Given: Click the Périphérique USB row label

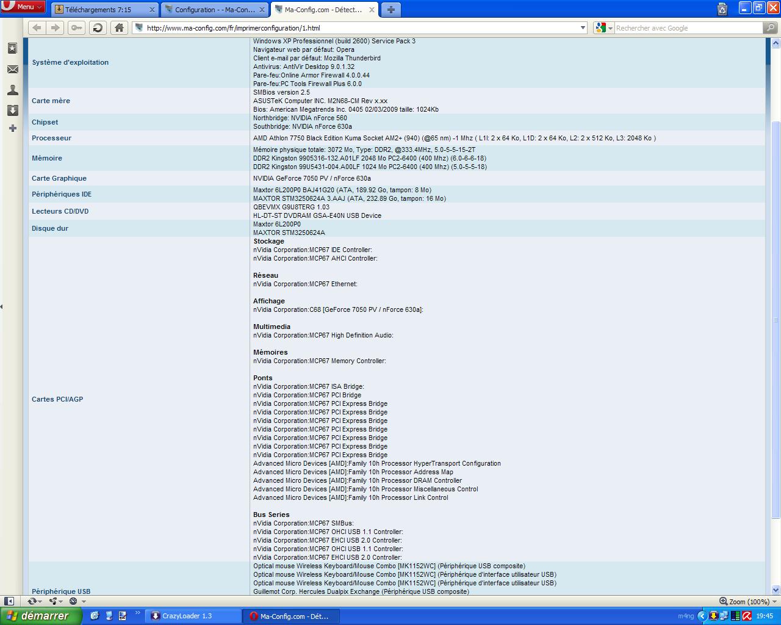Looking at the screenshot, I should 61,591.
